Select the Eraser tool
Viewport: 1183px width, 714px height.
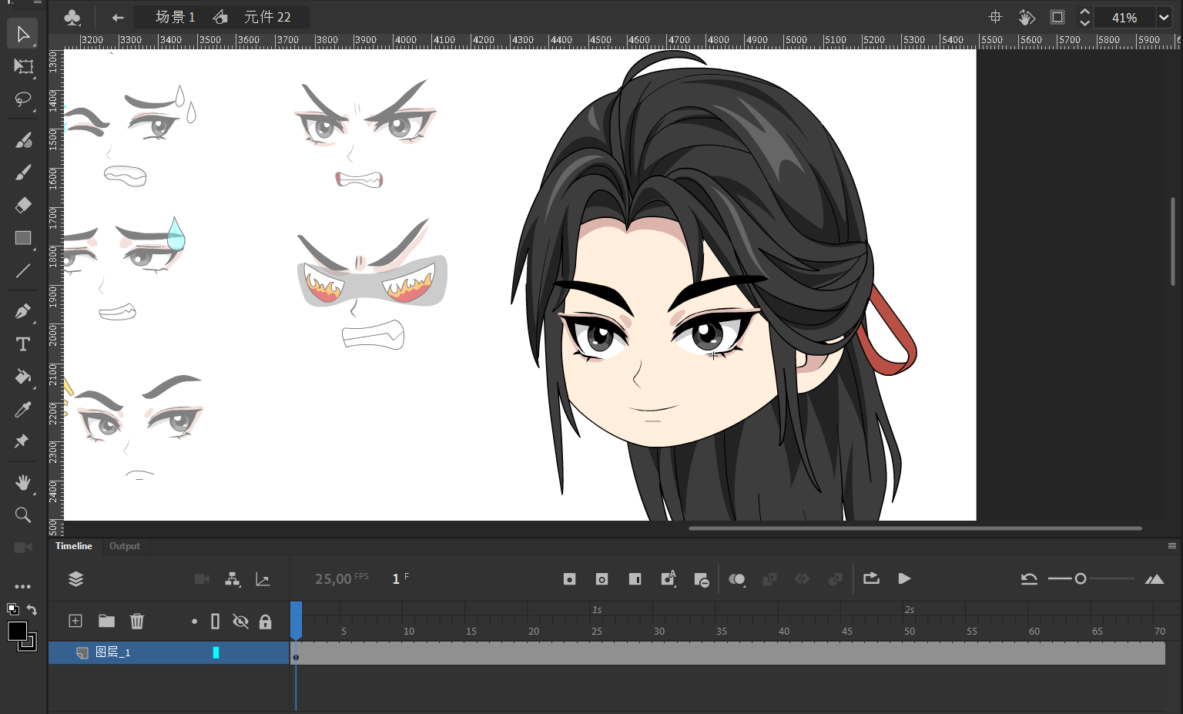[23, 205]
